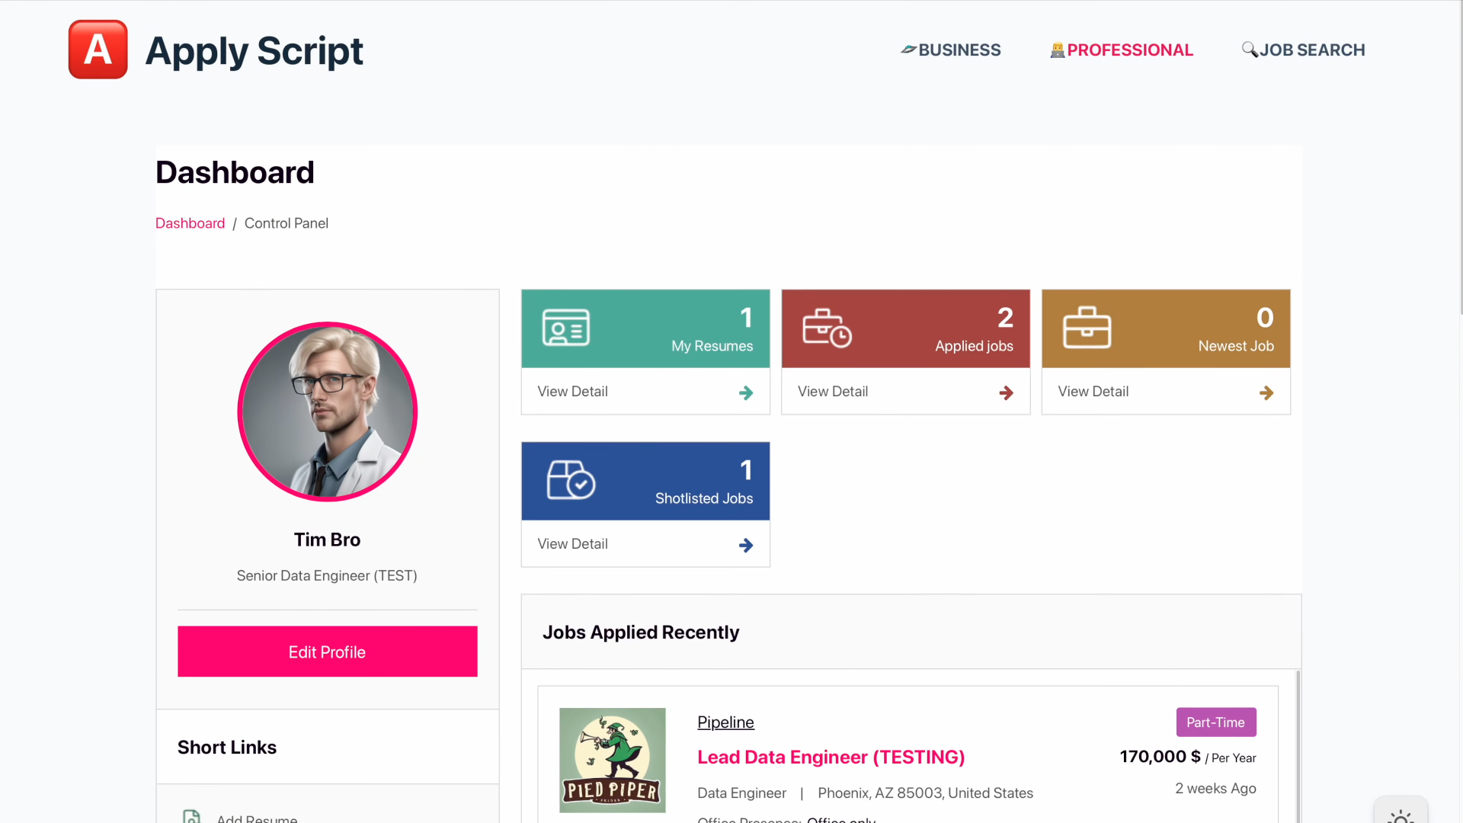
Task: Click the blue arrow under Shotlisted Jobs
Action: coord(746,545)
